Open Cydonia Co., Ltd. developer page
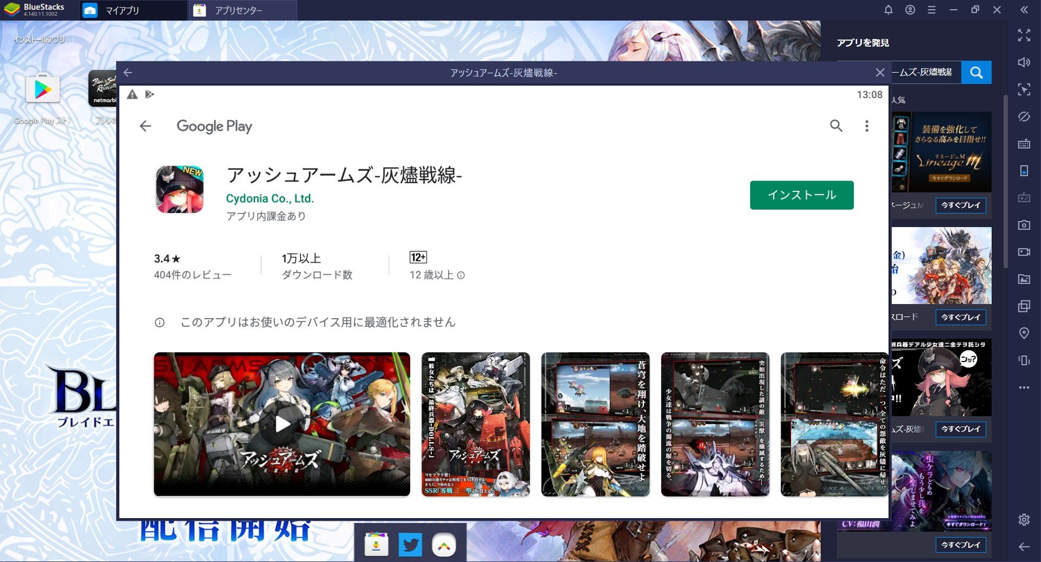 (x=270, y=198)
